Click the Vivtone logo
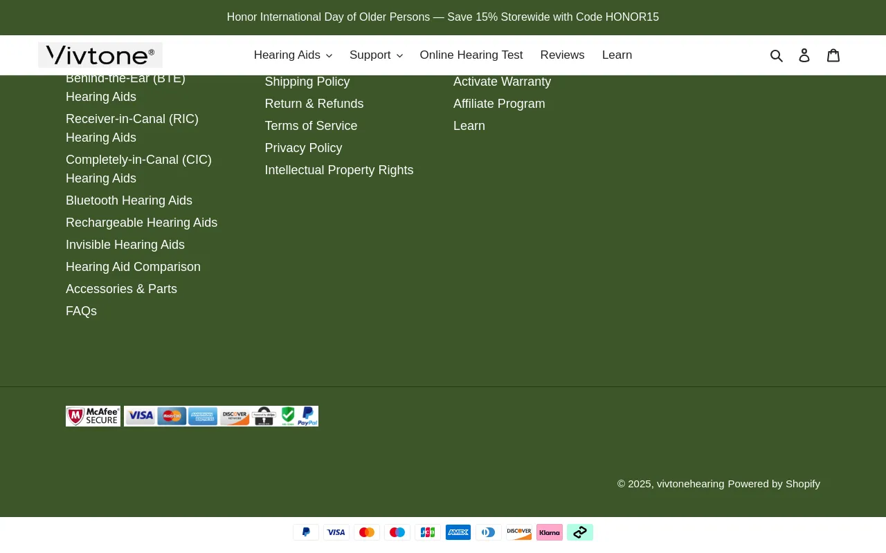 pyautogui.click(x=100, y=55)
